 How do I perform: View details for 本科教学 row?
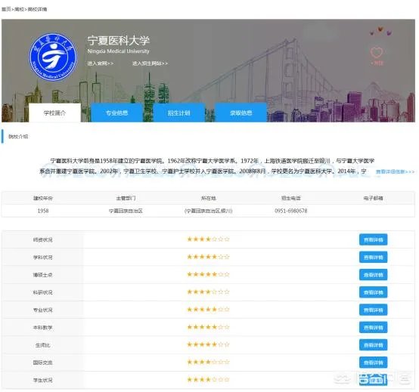click(374, 328)
